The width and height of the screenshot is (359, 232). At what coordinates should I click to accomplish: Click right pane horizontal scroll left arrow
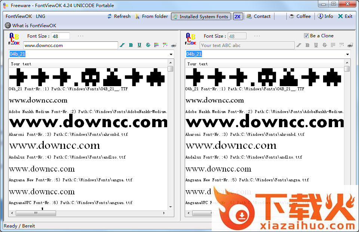tap(188, 213)
